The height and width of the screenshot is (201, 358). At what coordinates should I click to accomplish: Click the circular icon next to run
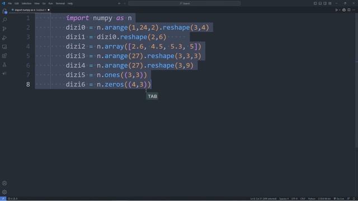tap(344, 10)
